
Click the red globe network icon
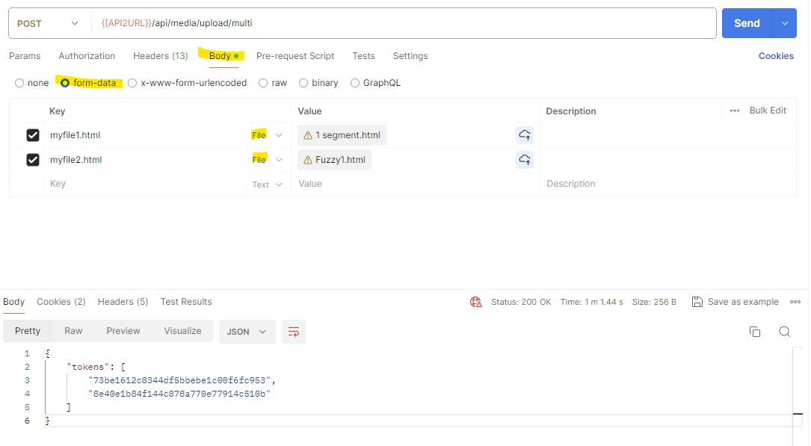point(476,302)
